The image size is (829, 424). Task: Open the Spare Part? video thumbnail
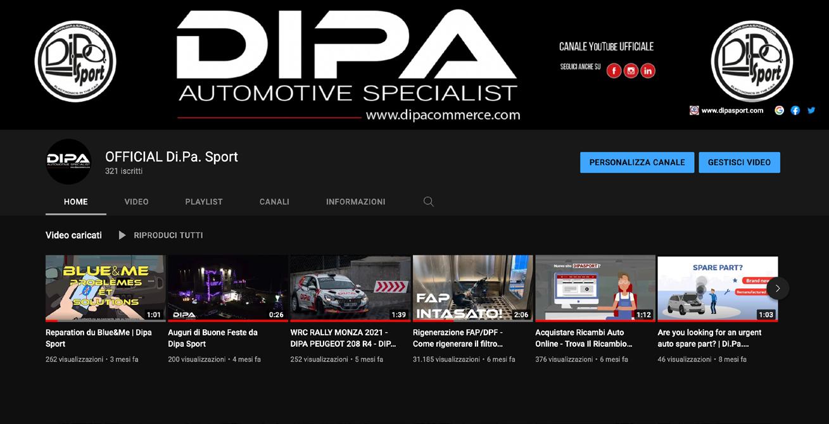(x=718, y=289)
